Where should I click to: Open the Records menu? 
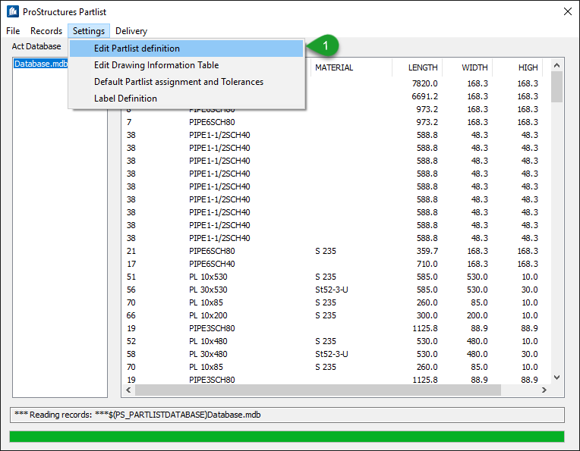pos(46,31)
